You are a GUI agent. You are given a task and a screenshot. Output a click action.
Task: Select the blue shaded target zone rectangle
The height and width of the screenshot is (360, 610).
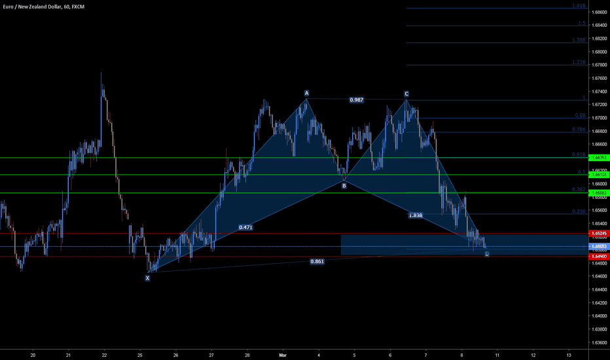[464, 245]
